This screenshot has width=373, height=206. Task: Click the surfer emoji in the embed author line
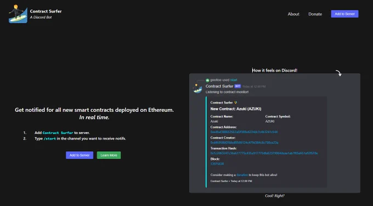point(235,102)
